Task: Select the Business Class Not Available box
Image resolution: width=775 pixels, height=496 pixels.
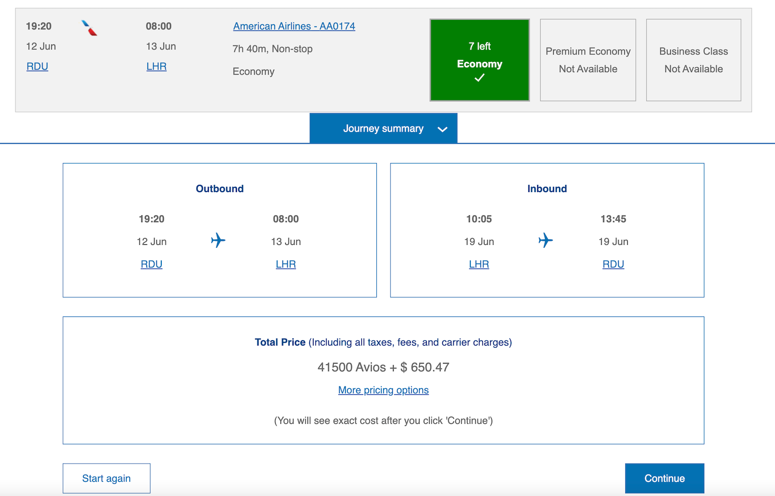Action: click(x=694, y=60)
